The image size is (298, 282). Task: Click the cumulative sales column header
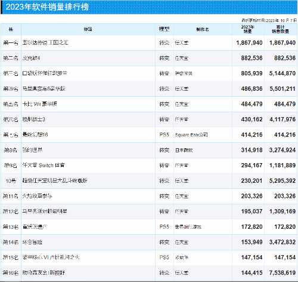(x=280, y=29)
